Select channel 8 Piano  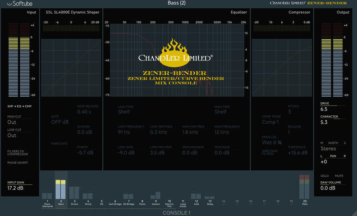[142, 202]
